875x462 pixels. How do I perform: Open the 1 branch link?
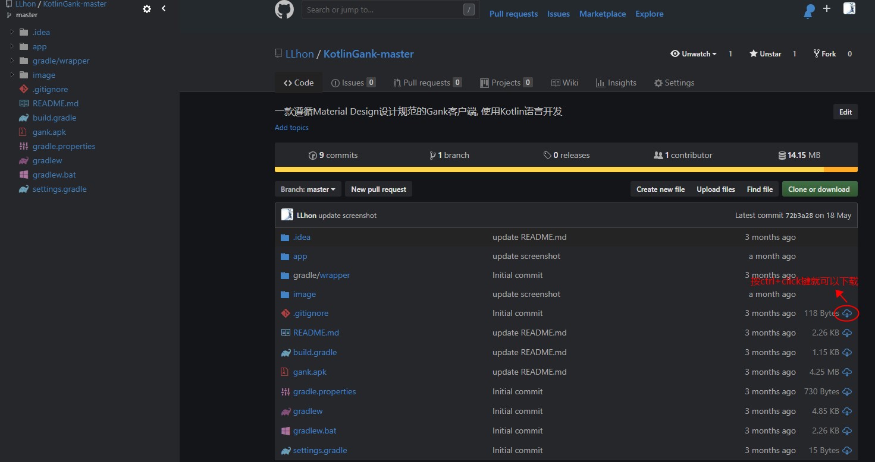tap(449, 155)
